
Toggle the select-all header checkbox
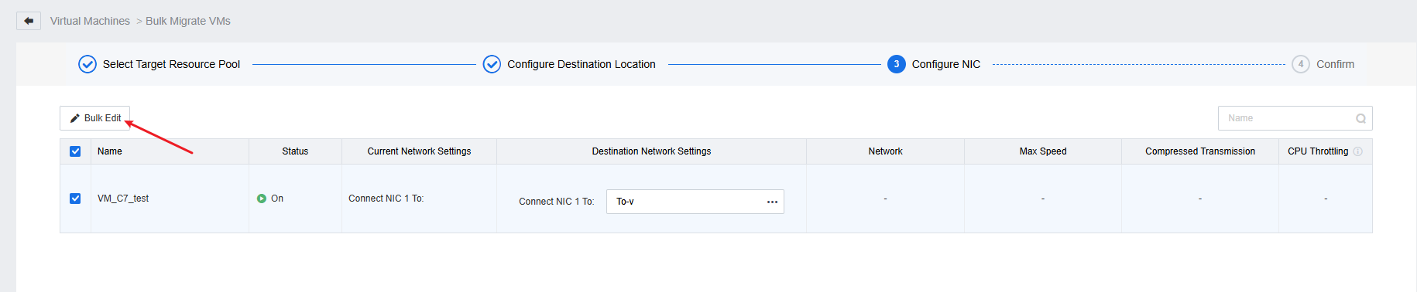75,151
